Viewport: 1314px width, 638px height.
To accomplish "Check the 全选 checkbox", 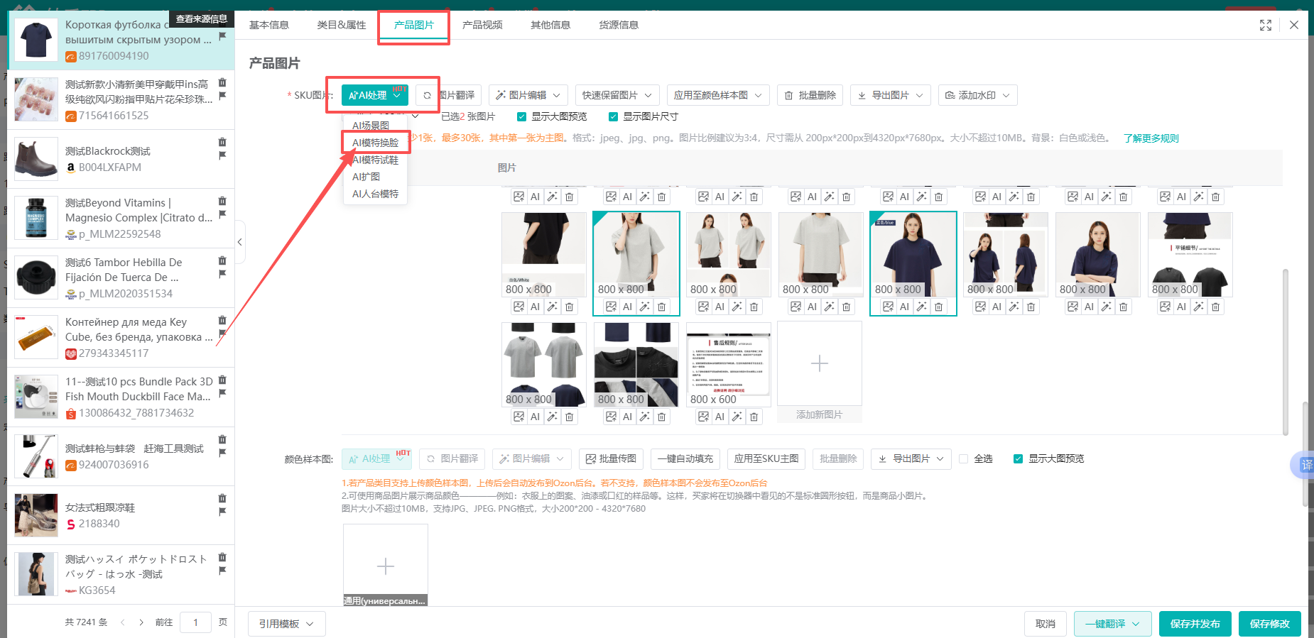I will [964, 459].
